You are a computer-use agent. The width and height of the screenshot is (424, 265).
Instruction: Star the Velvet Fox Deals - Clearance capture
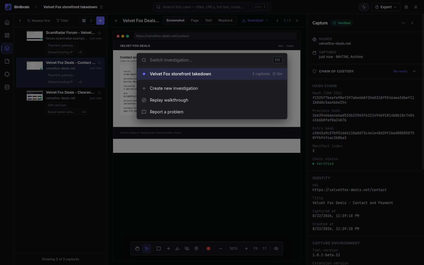coord(99,92)
